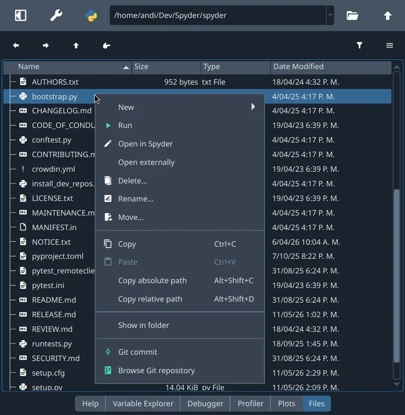This screenshot has width=405, height=415.
Task: Select pyproject.toml file
Action: click(x=58, y=256)
